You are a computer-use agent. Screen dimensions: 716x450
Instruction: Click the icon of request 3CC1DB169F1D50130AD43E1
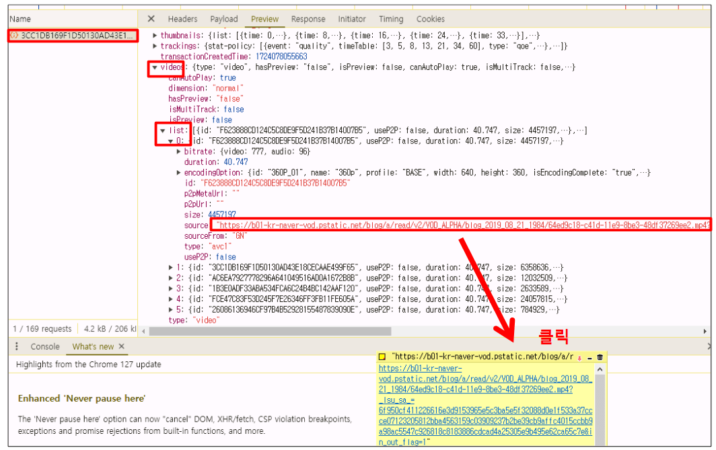pos(14,35)
